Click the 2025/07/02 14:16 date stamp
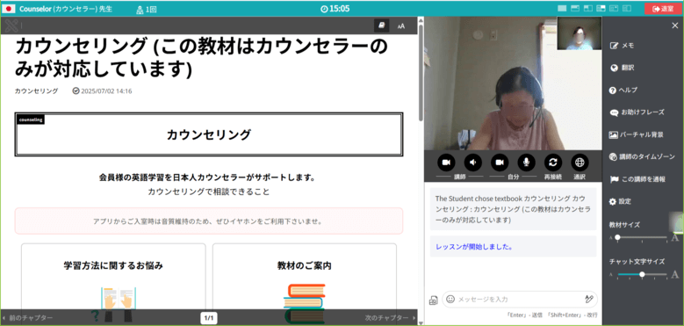684x326 pixels. [103, 91]
